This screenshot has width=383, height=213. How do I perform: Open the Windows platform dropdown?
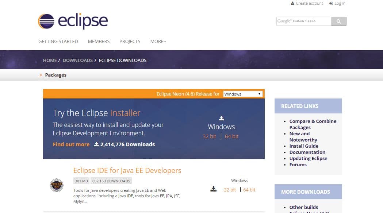coord(243,94)
